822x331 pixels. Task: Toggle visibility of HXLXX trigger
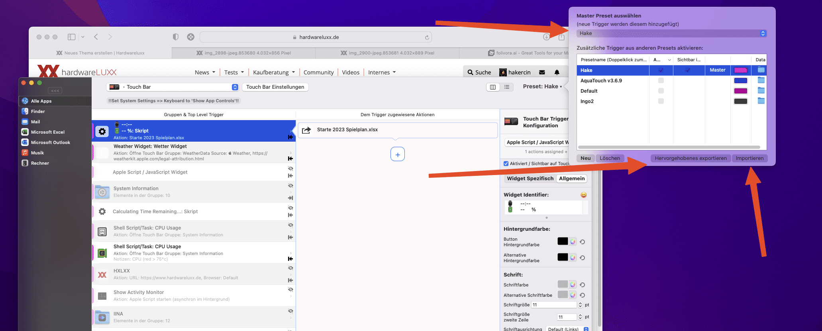(x=290, y=268)
